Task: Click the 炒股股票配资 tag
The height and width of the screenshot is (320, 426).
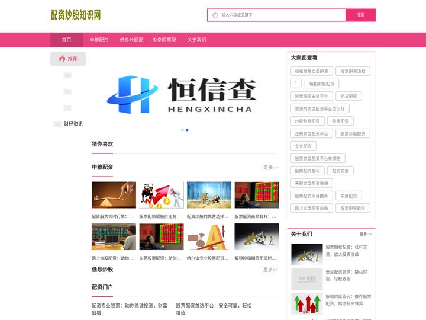Action: 307,121
